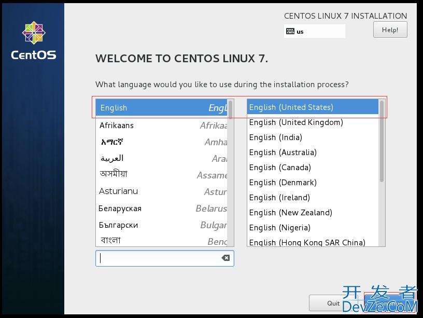Focus the language search input field
Image resolution: width=423 pixels, height=318 pixels.
[x=164, y=258]
